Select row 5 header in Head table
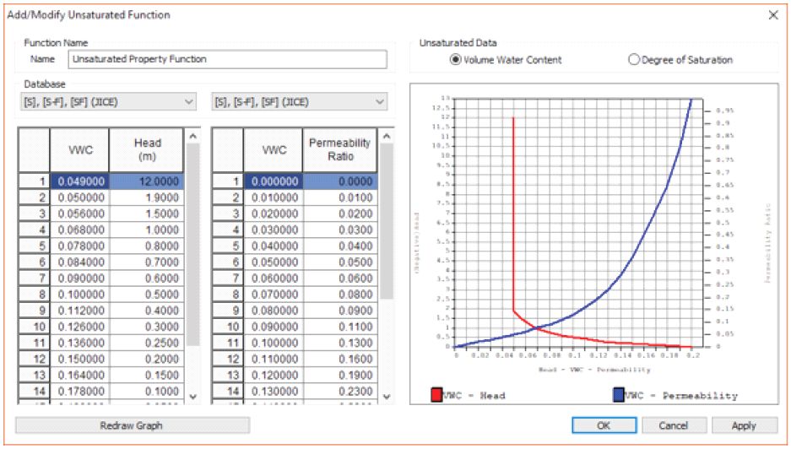 click(34, 246)
